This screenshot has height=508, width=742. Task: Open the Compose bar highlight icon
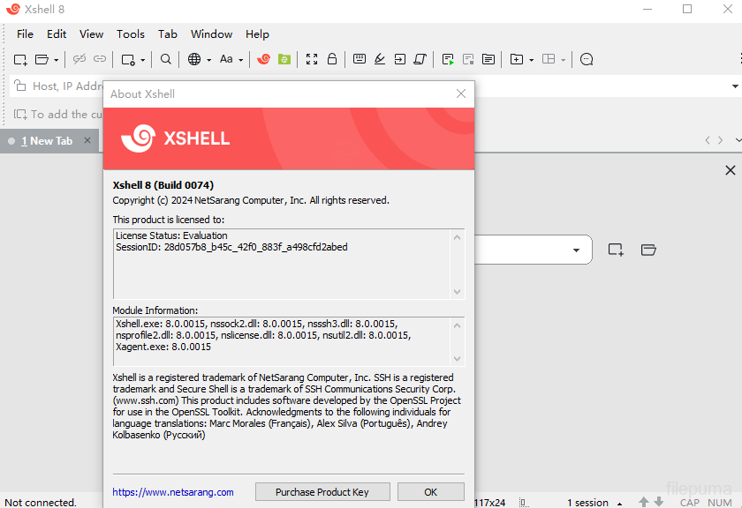(x=379, y=59)
